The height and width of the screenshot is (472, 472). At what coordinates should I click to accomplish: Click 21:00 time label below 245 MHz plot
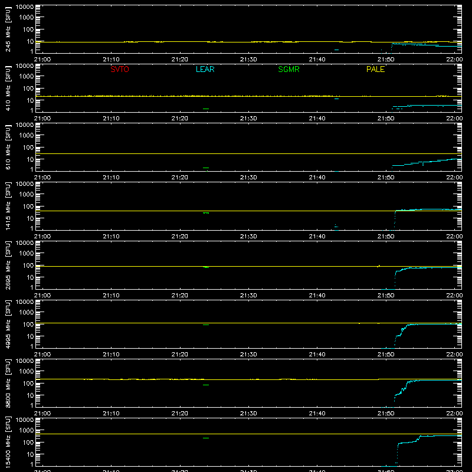pos(42,60)
